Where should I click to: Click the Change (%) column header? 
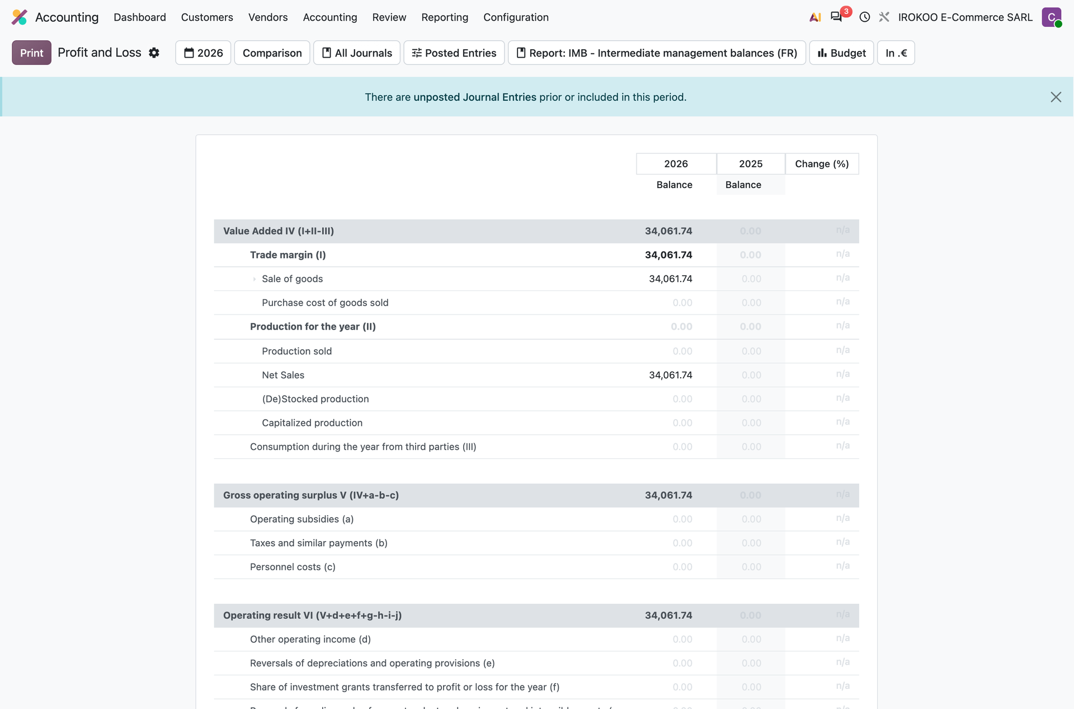click(822, 164)
